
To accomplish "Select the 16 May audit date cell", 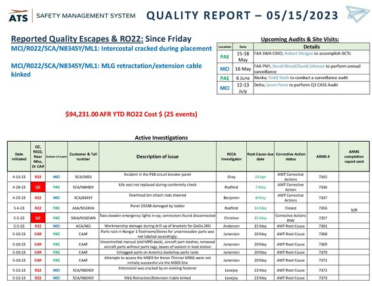I will [243, 69].
